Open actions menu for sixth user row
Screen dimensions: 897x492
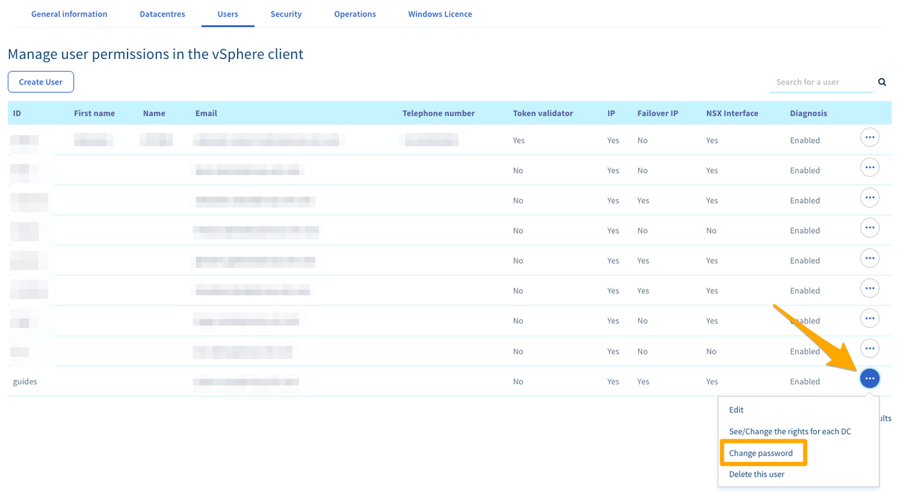point(869,288)
